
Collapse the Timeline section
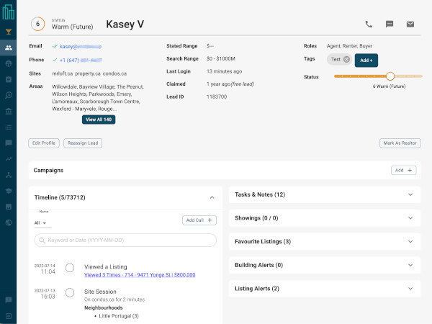212,197
